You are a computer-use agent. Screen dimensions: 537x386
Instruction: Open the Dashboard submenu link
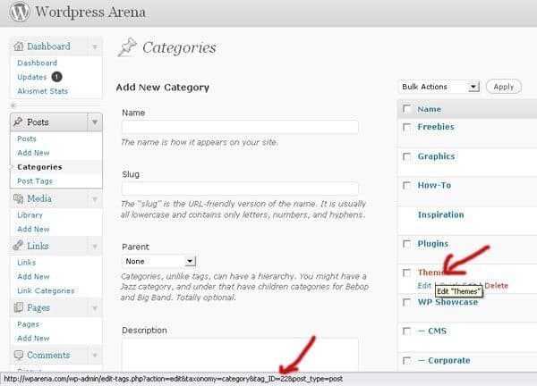(x=37, y=63)
